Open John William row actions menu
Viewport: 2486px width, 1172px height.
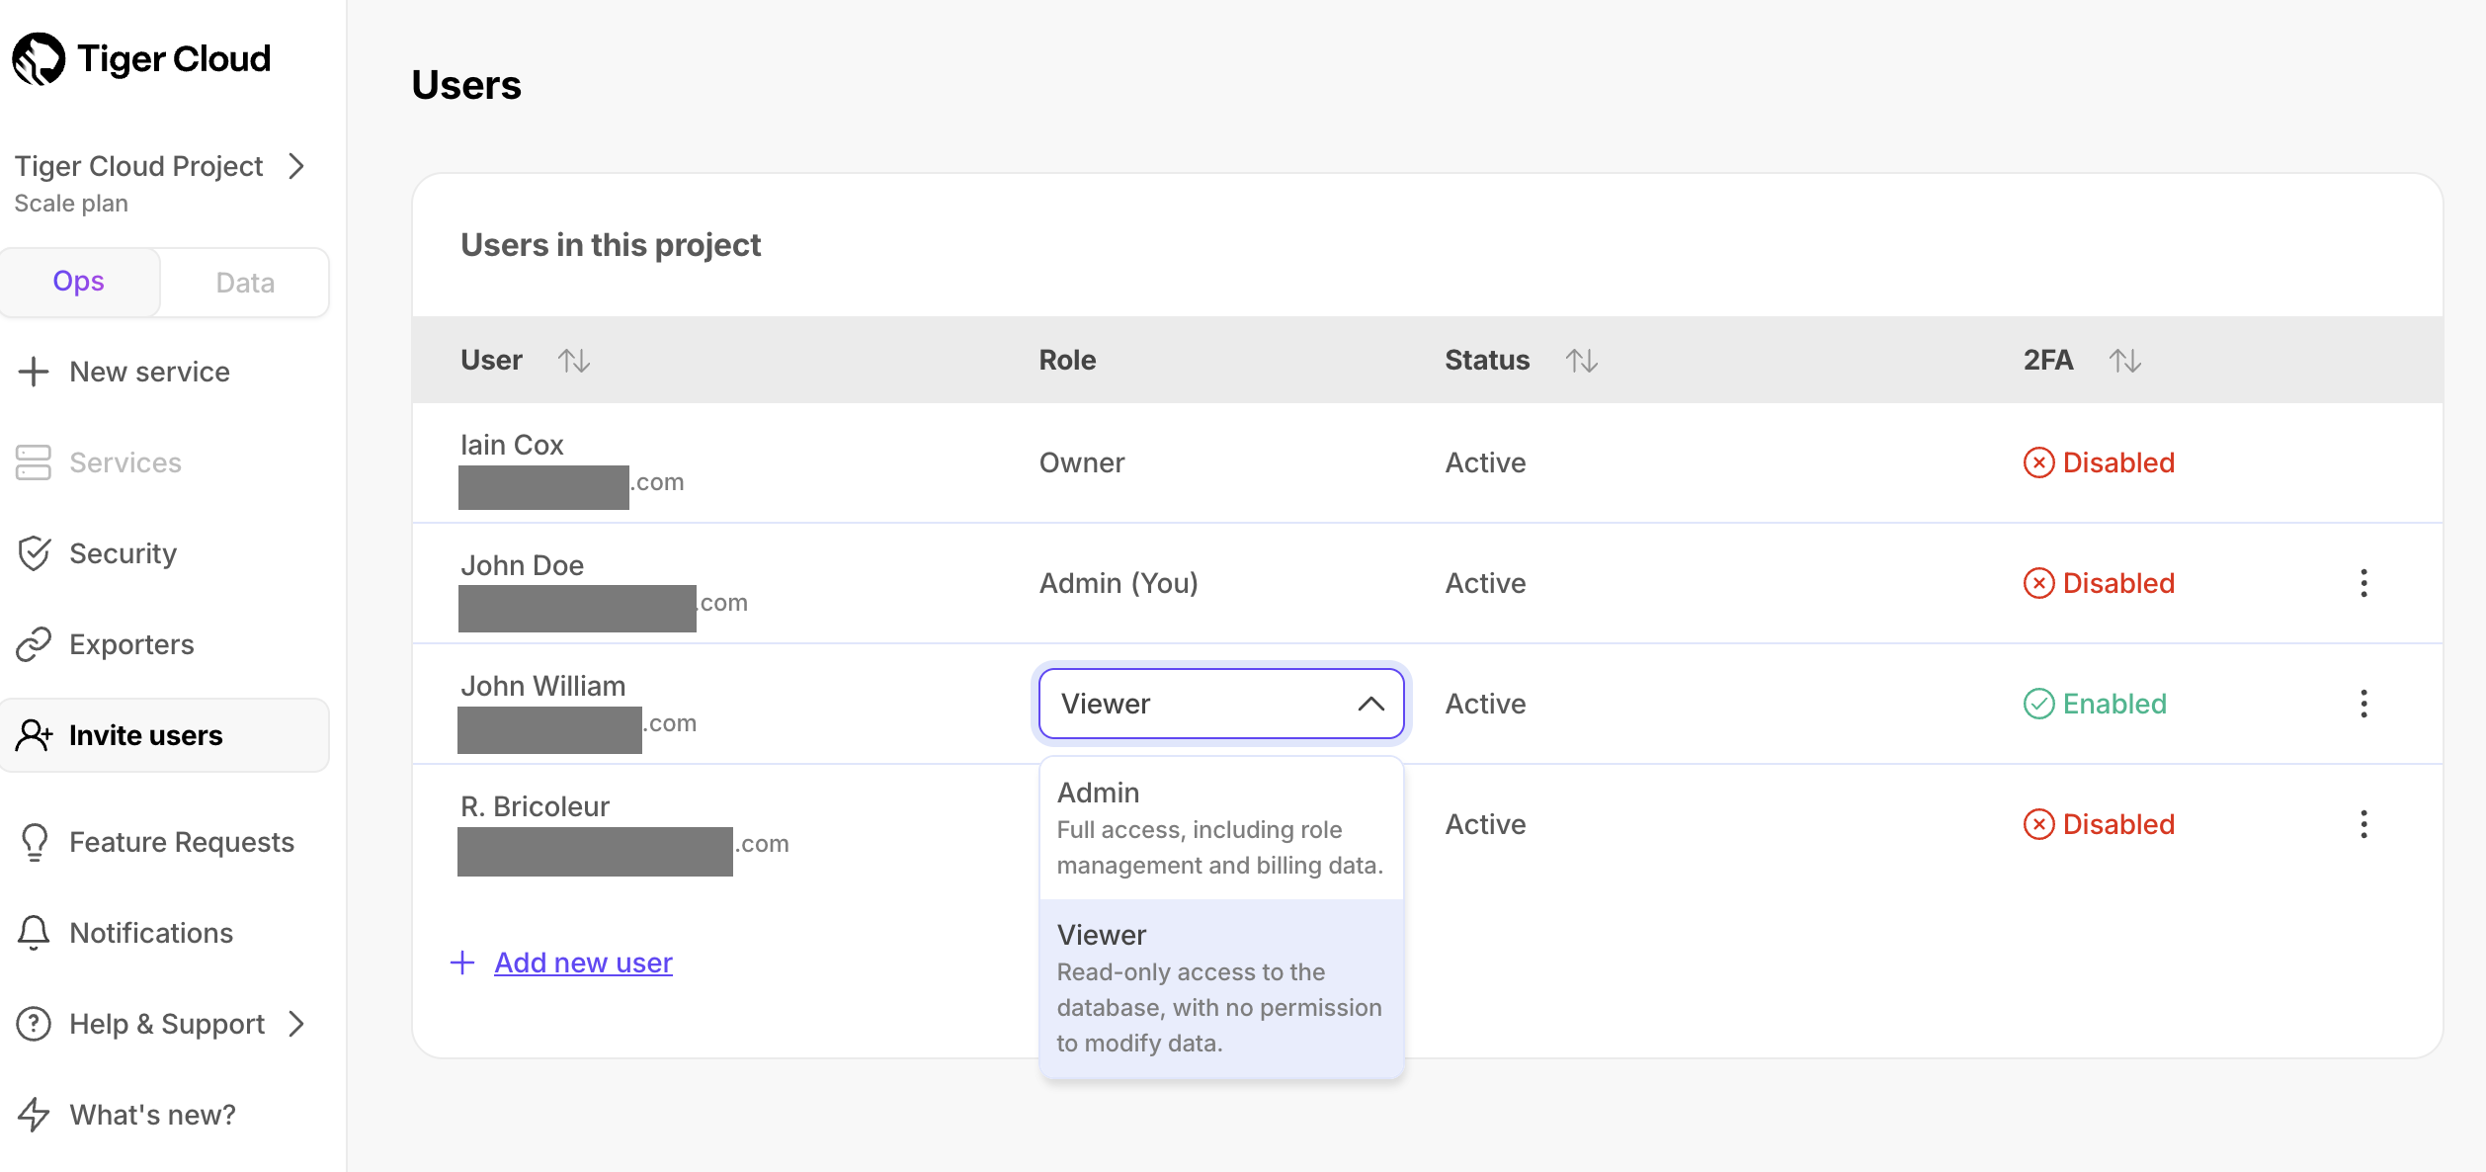(2364, 704)
